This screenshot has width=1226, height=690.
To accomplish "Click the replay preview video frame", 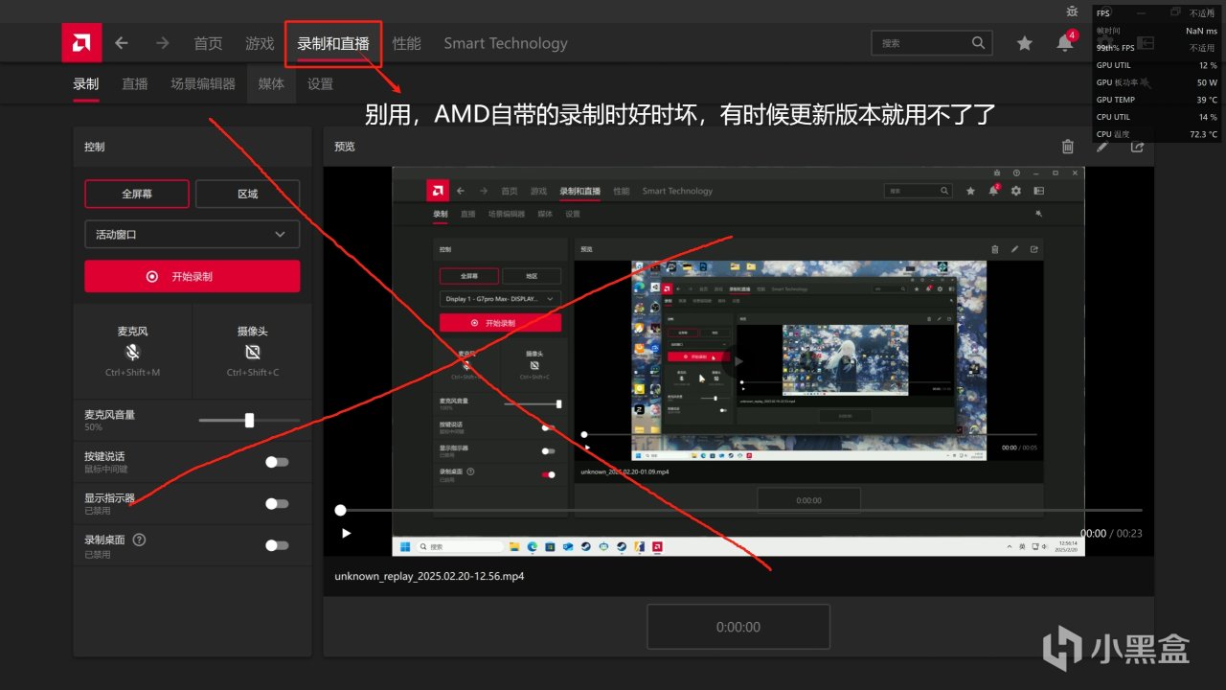I will (738, 361).
